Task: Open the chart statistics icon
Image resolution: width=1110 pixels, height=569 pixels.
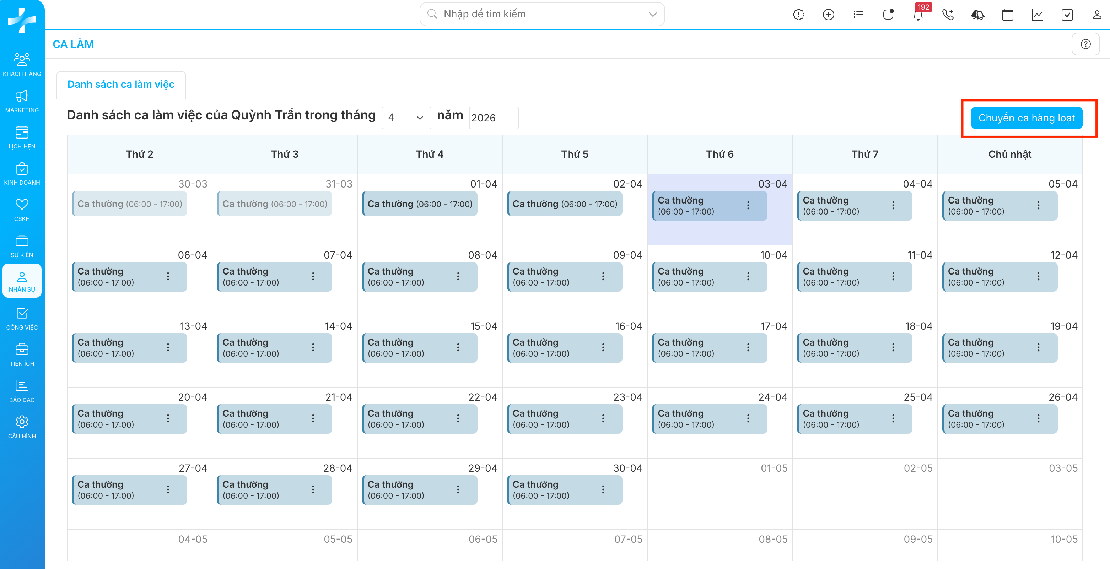Action: pyautogui.click(x=1037, y=15)
